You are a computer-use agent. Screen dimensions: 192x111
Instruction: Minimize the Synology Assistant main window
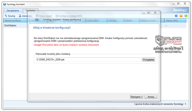coord(173,4)
